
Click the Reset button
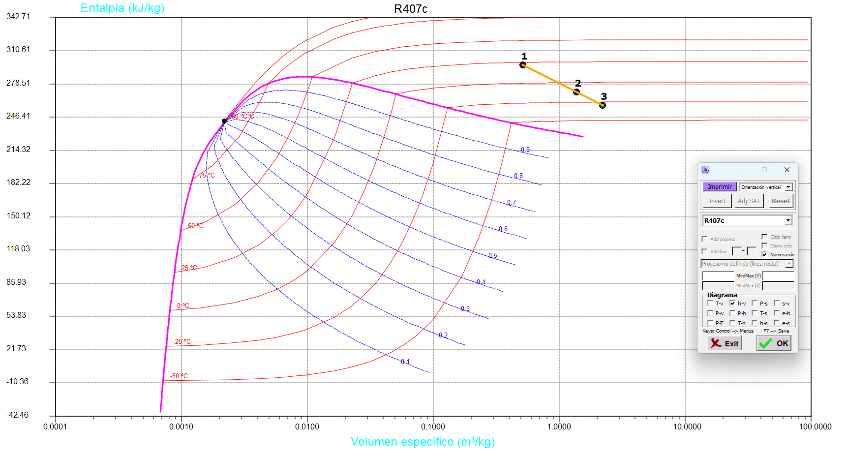[781, 201]
